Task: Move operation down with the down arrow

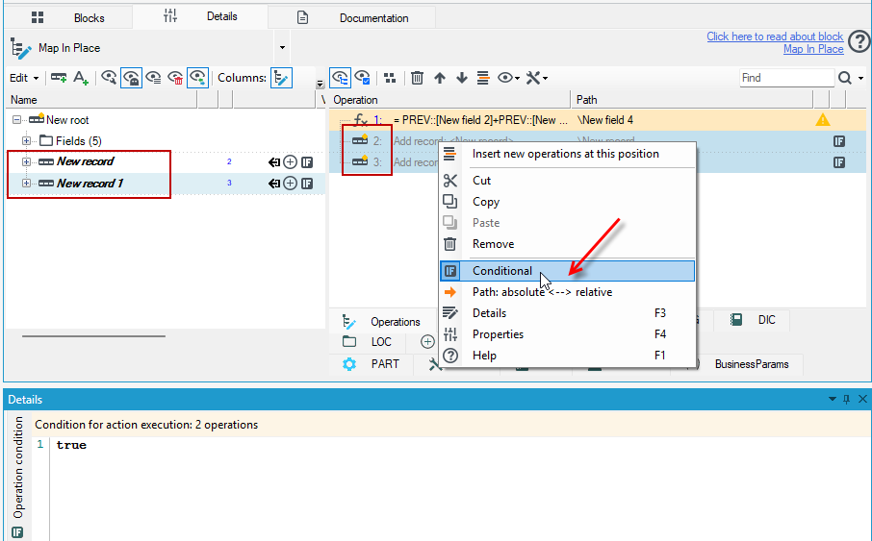Action: point(462,78)
